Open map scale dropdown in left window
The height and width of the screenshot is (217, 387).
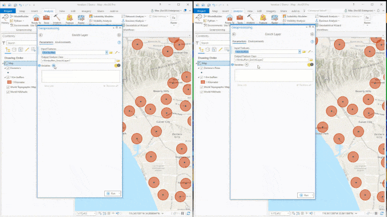[x=94, y=214]
